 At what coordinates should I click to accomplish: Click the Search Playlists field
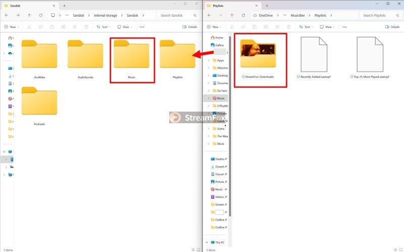point(380,16)
